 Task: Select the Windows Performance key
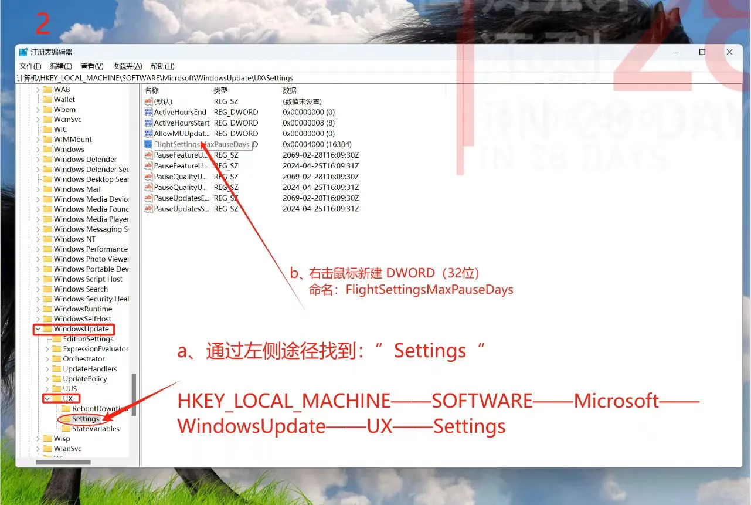(x=90, y=249)
